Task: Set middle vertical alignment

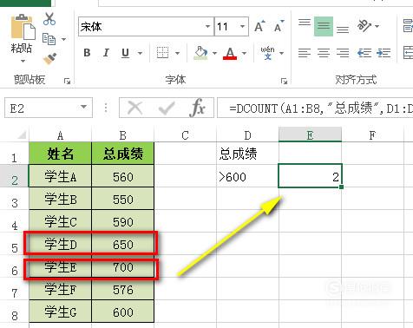Action: 324,26
